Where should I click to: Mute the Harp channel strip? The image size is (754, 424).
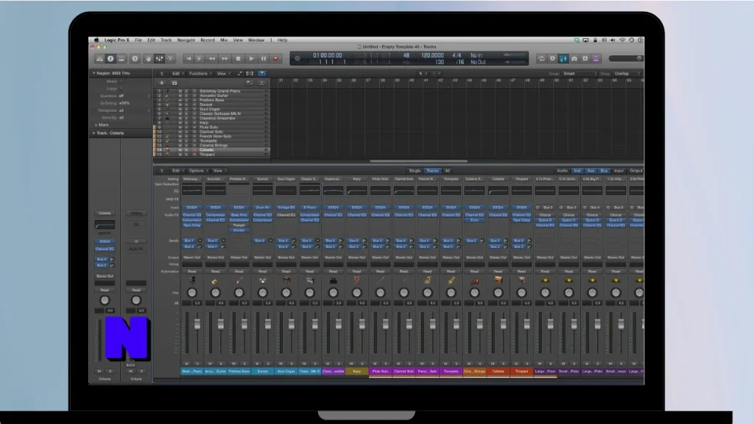[351, 364]
